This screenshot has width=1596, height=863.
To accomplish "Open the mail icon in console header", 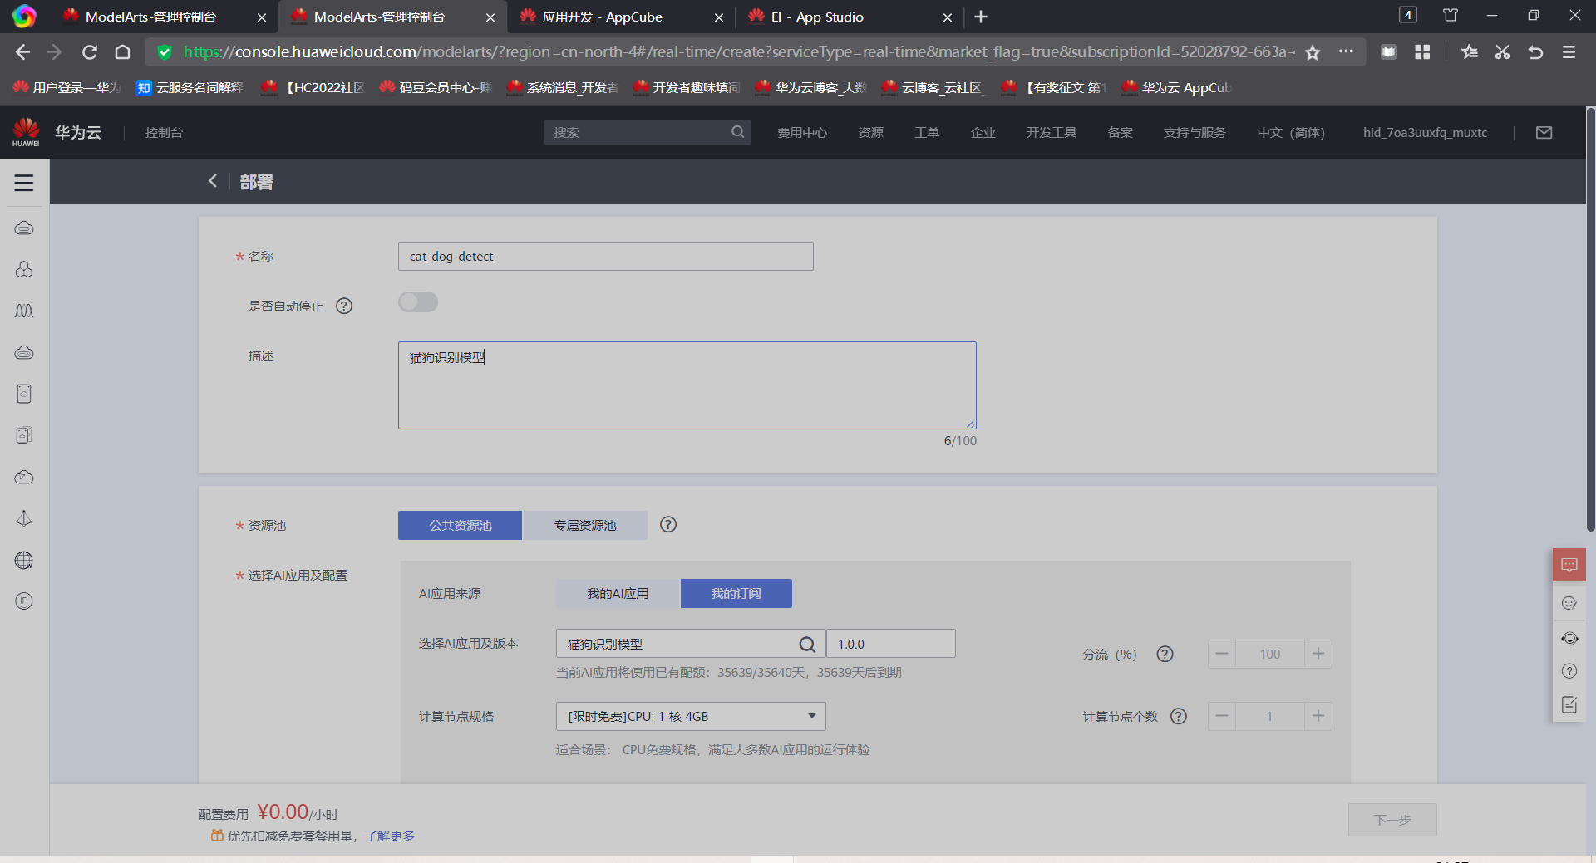I will pos(1544,132).
